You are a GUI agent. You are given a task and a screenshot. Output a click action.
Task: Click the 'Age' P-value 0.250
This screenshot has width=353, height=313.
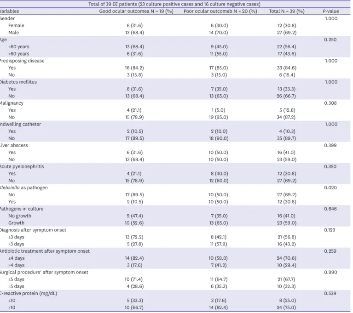tap(330, 40)
